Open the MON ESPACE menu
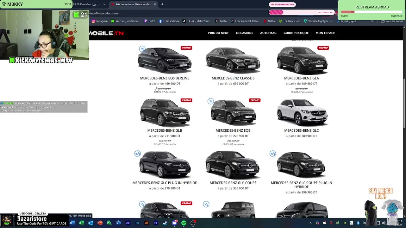Image resolution: width=406 pixels, height=228 pixels. (x=325, y=33)
